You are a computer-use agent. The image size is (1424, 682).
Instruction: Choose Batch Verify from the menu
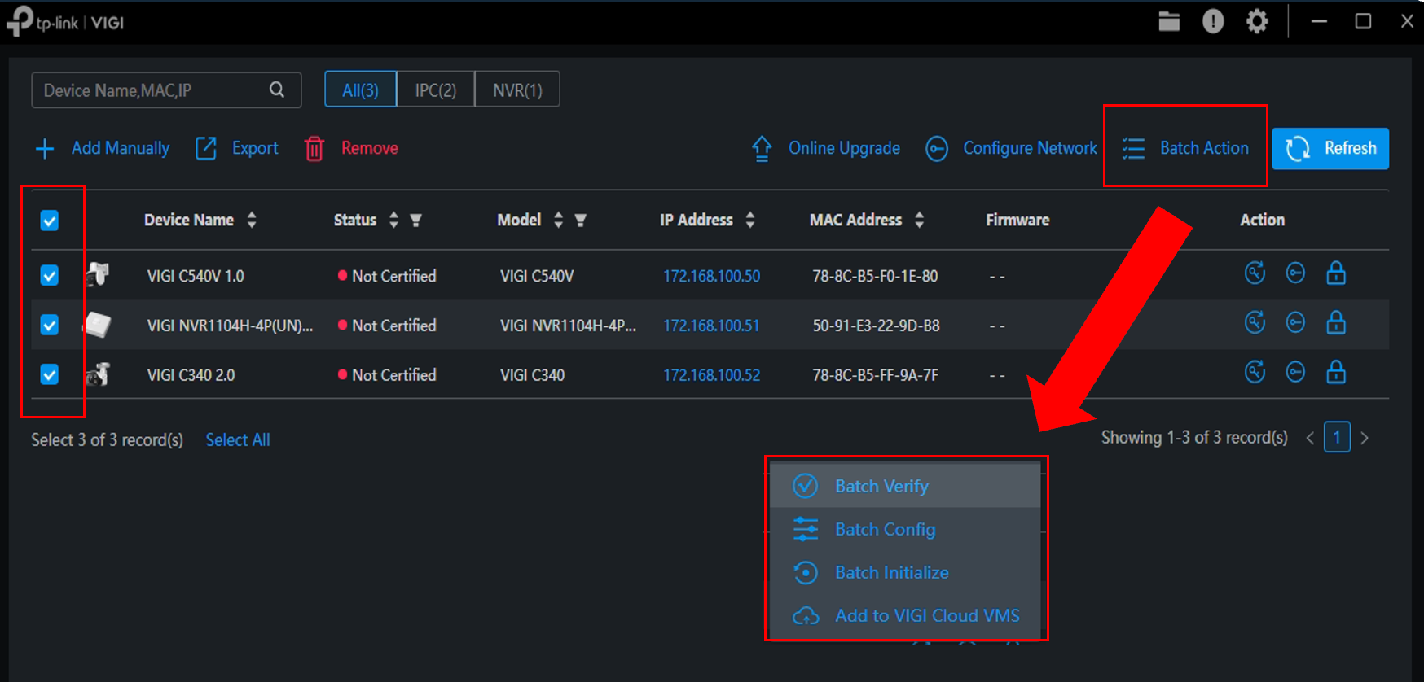point(905,486)
